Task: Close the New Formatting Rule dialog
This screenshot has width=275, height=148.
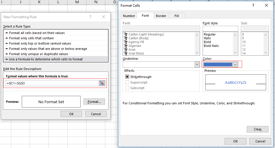Action: [x=103, y=17]
